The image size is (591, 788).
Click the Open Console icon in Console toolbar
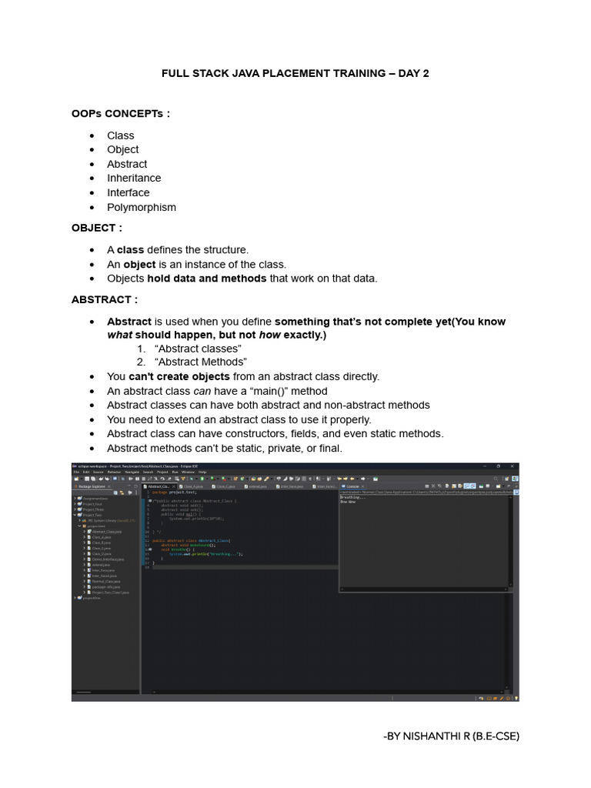(498, 486)
